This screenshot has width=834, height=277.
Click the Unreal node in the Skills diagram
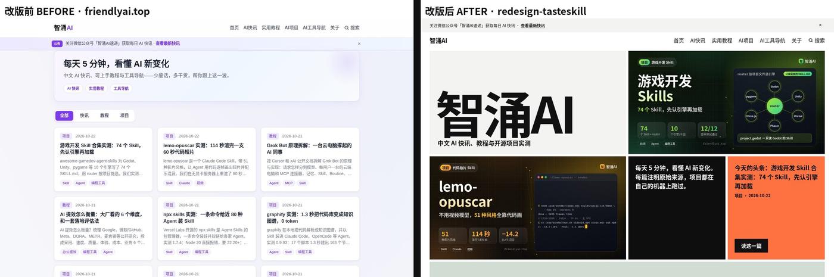pyautogui.click(x=798, y=116)
